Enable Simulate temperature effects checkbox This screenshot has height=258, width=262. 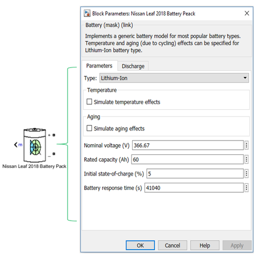(89, 101)
